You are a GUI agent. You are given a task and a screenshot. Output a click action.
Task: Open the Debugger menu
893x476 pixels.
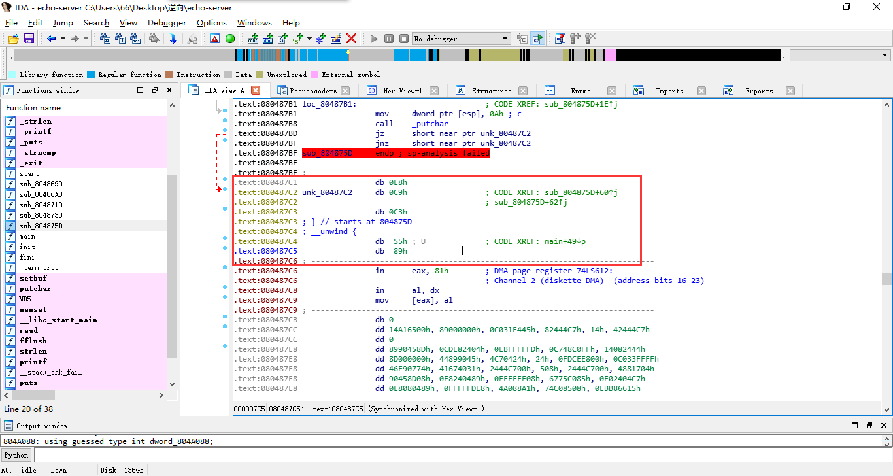(x=166, y=22)
